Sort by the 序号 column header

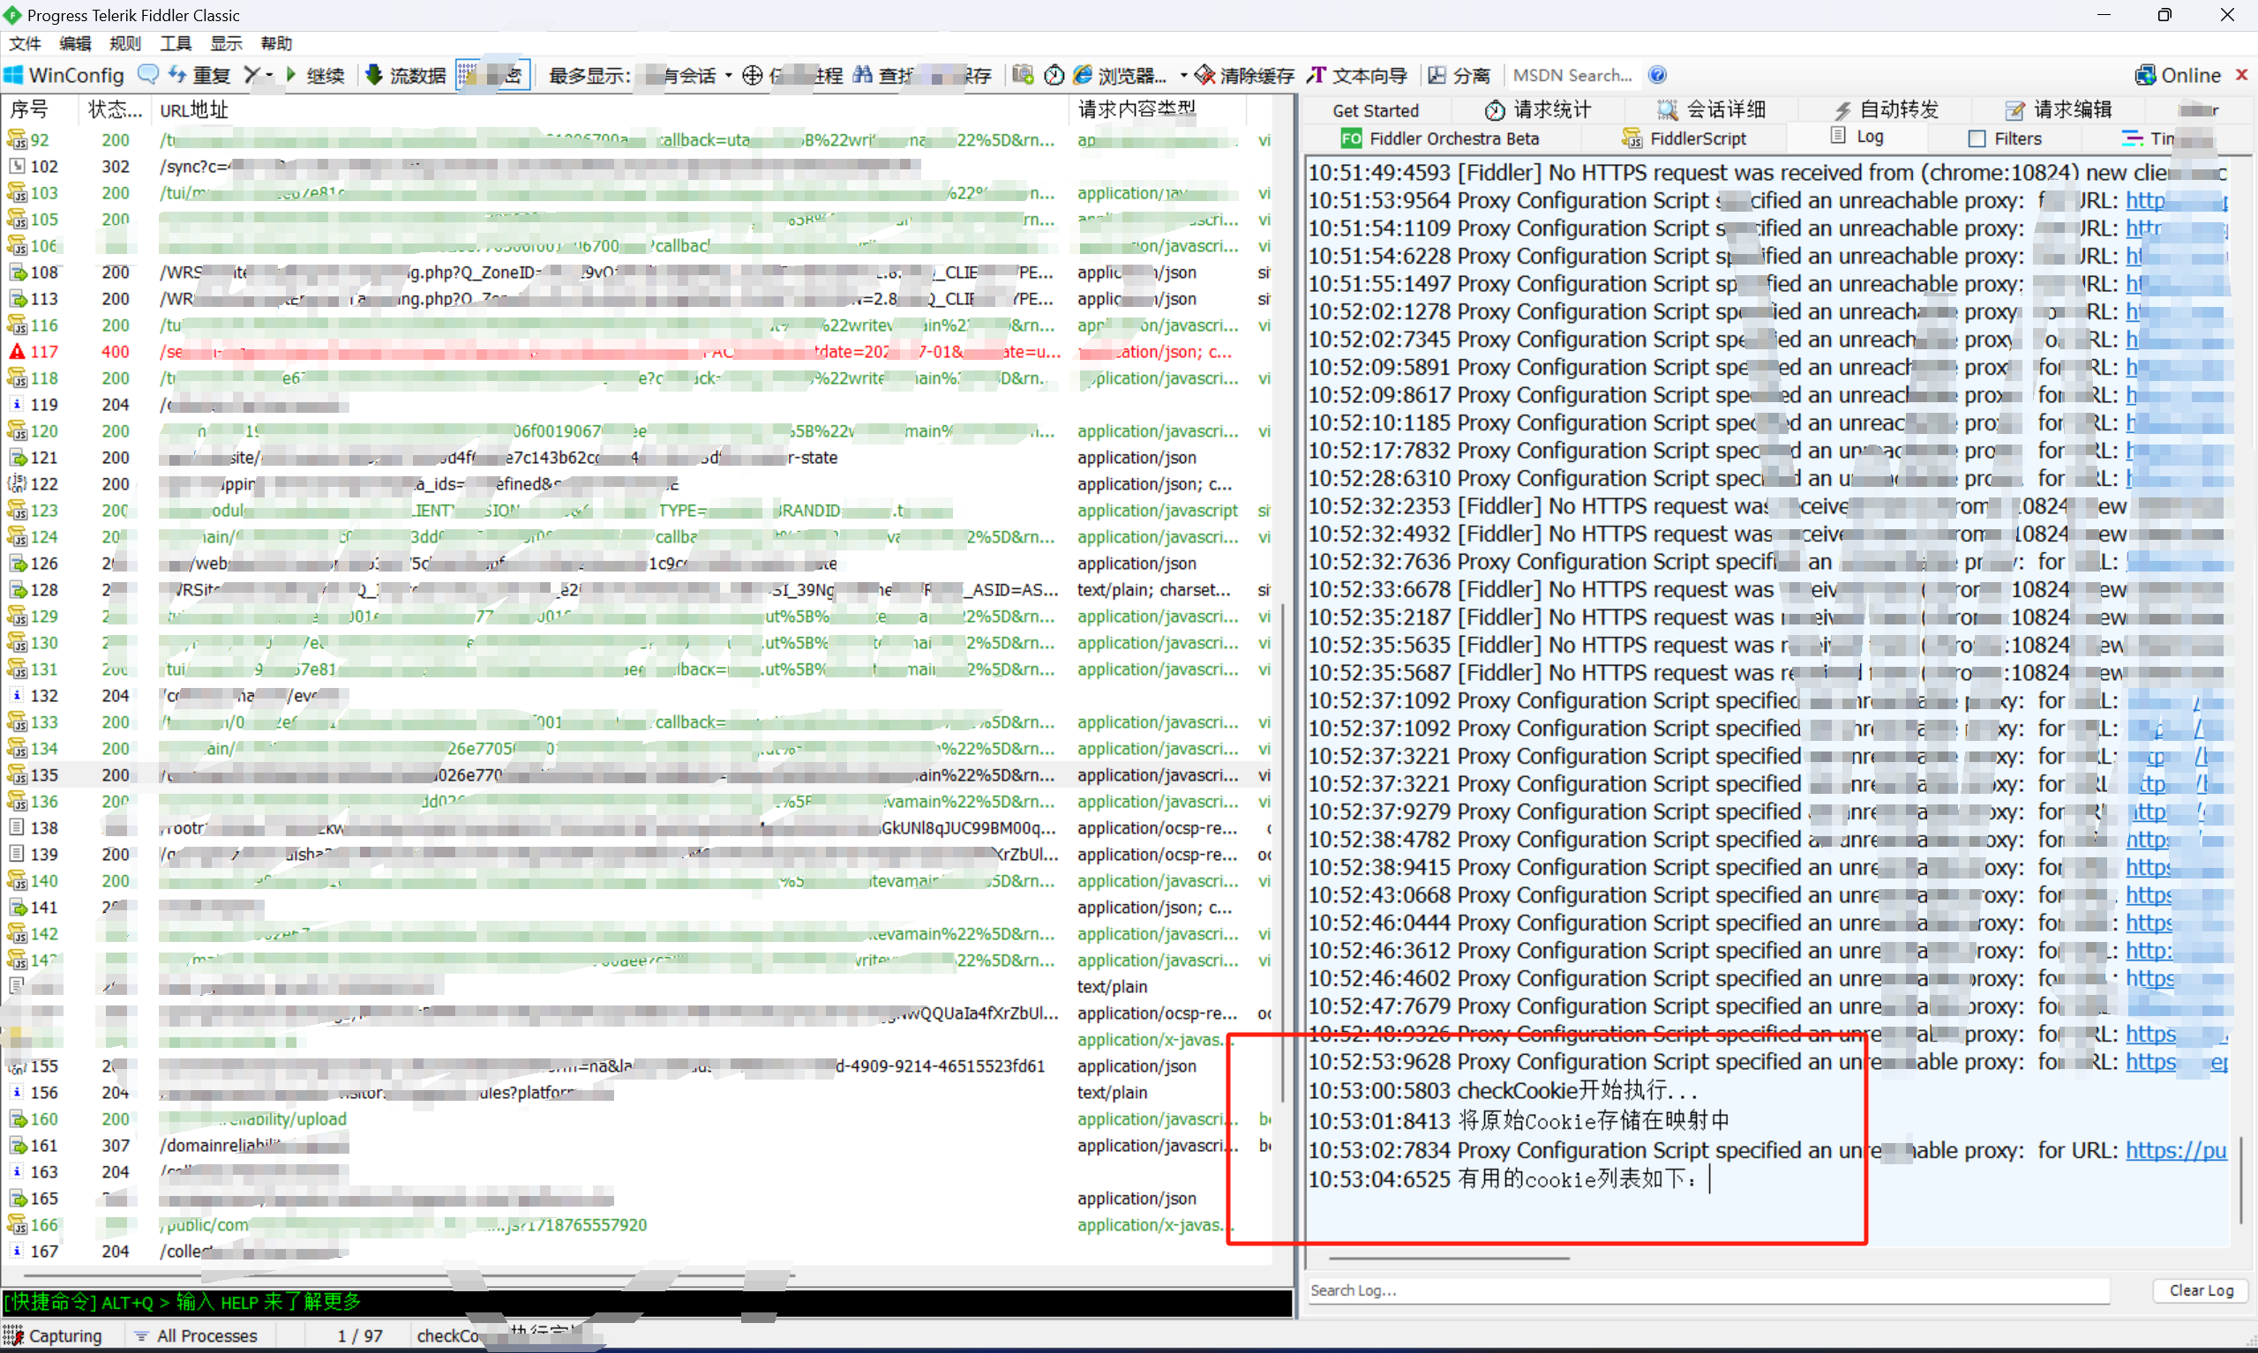(x=38, y=109)
